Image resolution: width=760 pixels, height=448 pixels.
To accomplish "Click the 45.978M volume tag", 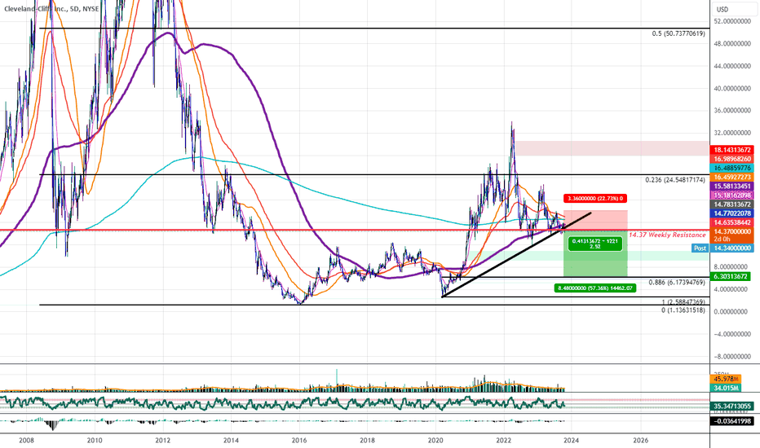I will pyautogui.click(x=726, y=380).
